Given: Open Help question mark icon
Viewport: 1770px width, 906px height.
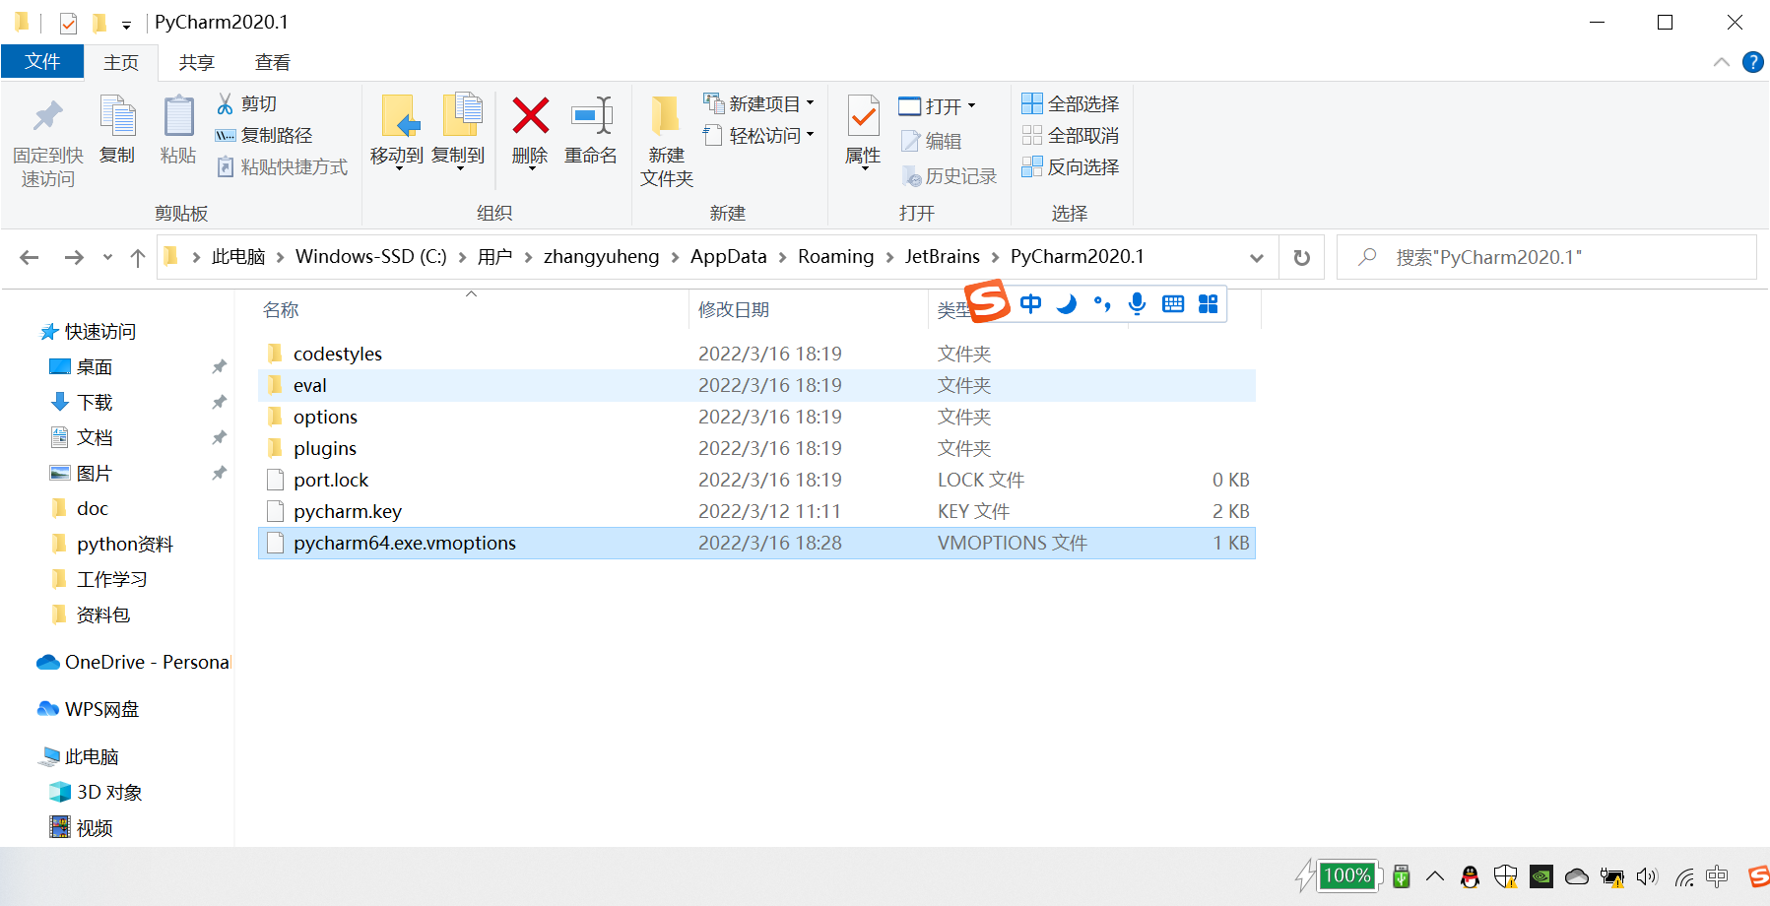Looking at the screenshot, I should [x=1753, y=62].
